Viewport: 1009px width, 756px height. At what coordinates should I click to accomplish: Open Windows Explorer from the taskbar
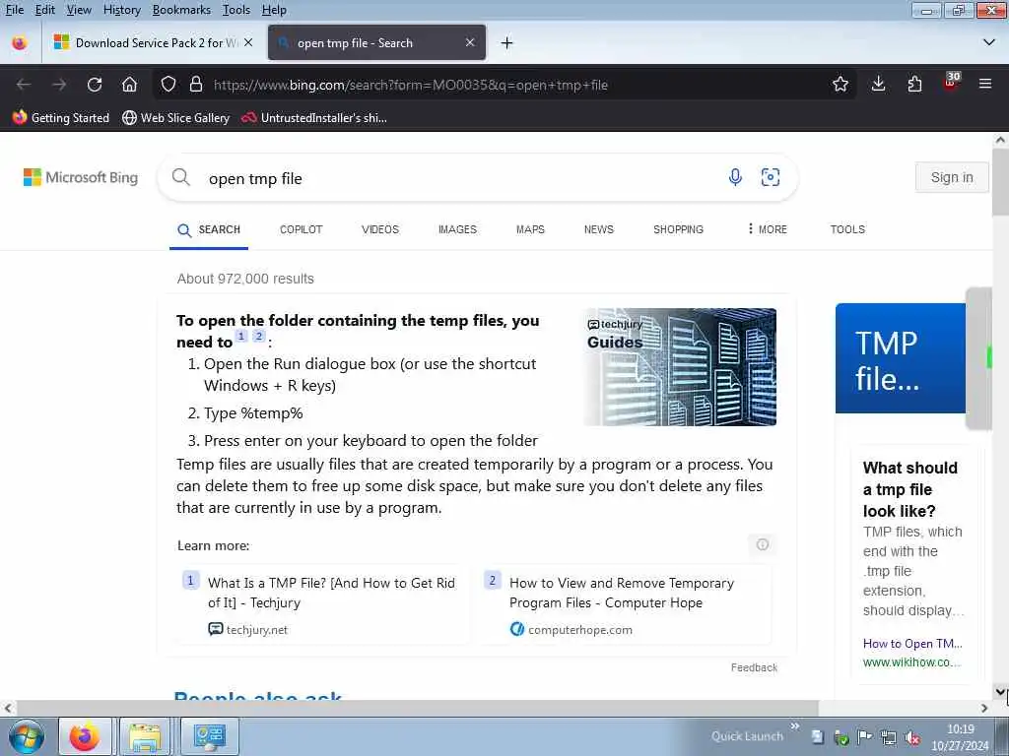[146, 736]
